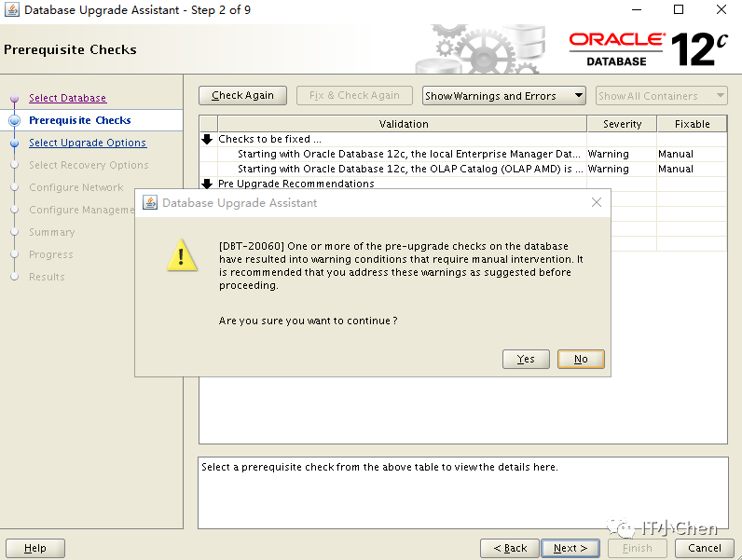Click the Select Database step bullet
Screen dimensions: 742x560
pos(14,98)
